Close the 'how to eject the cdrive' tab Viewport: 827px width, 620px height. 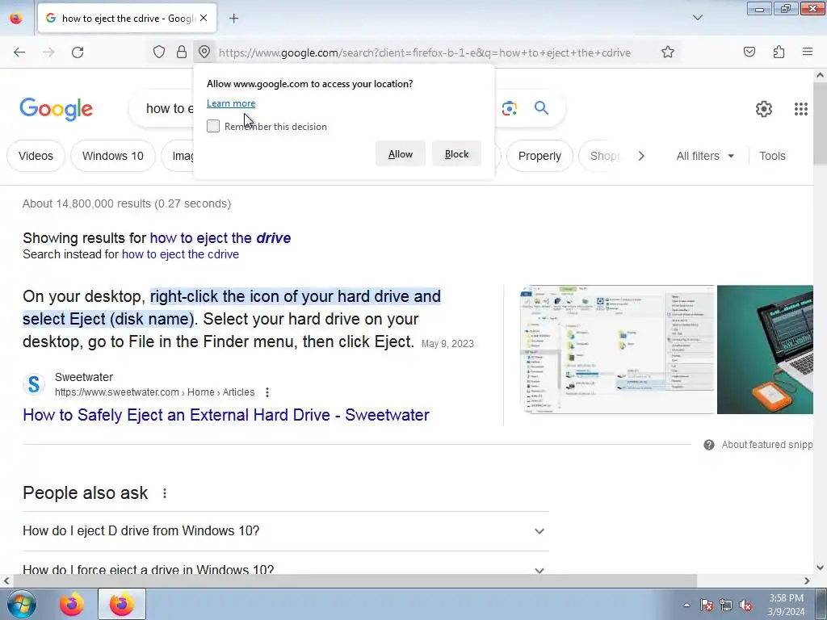[x=204, y=18]
